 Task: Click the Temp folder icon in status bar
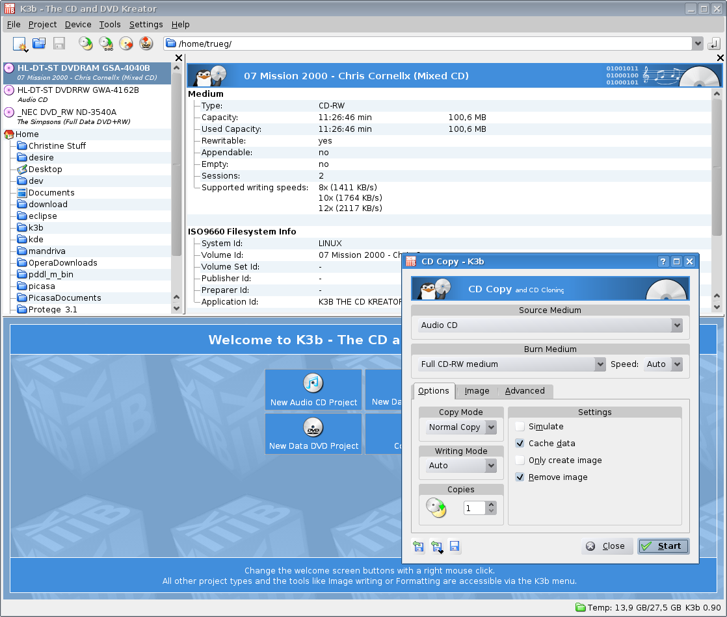pos(581,607)
